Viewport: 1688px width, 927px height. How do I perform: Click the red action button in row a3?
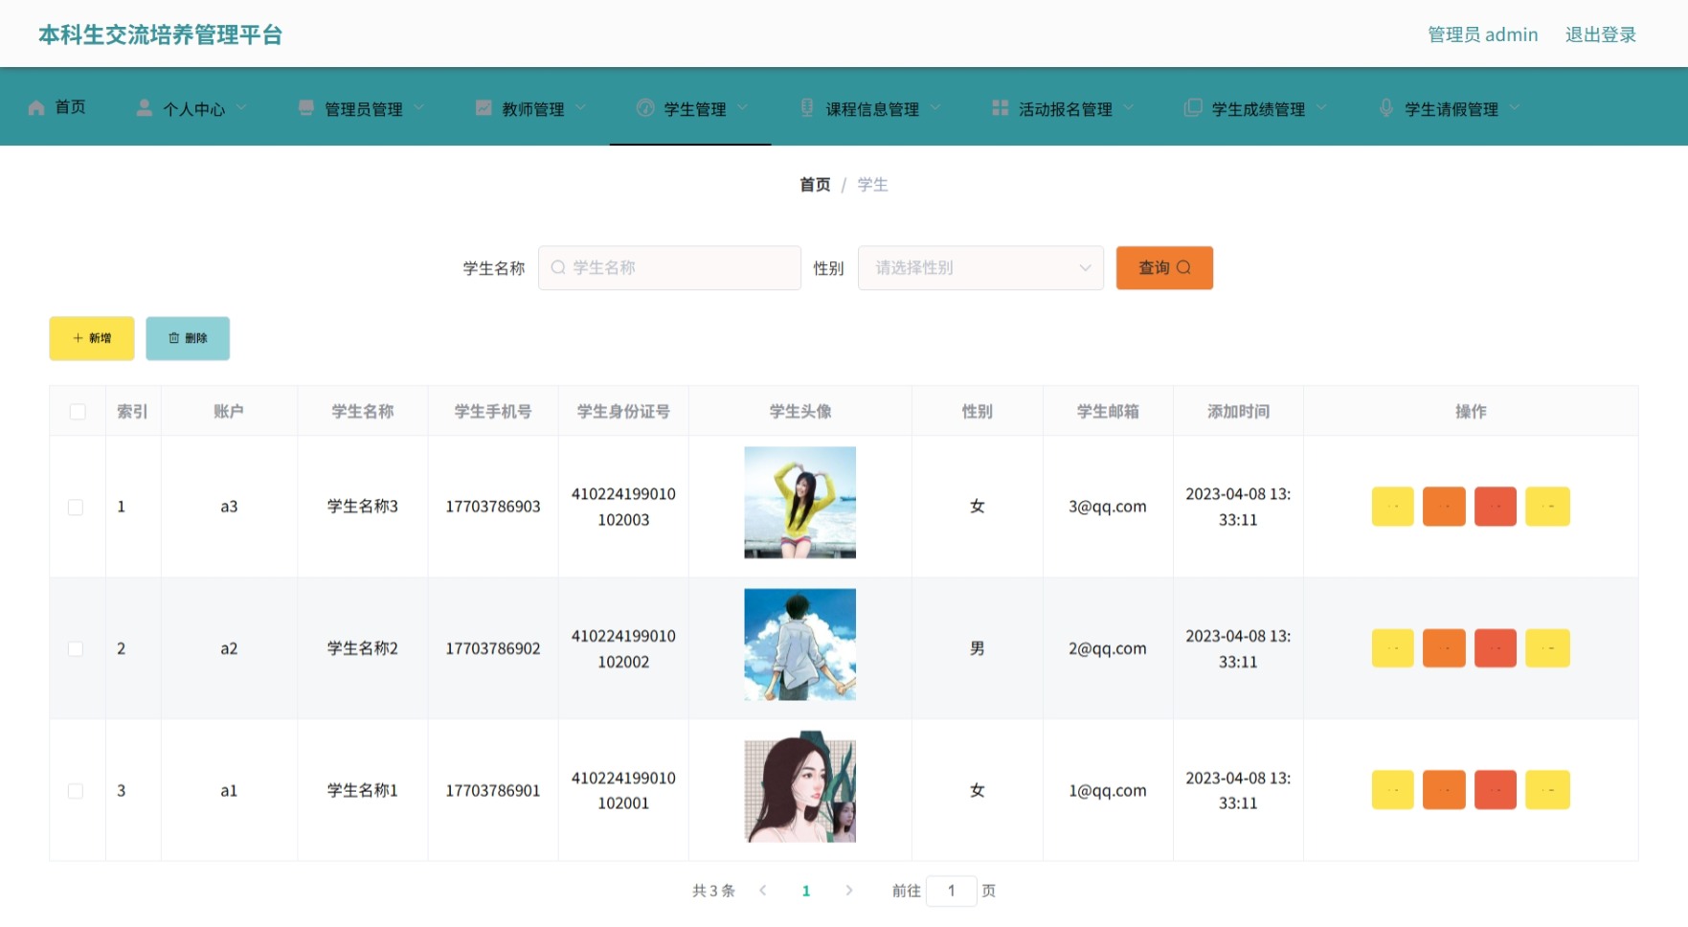click(x=1496, y=507)
